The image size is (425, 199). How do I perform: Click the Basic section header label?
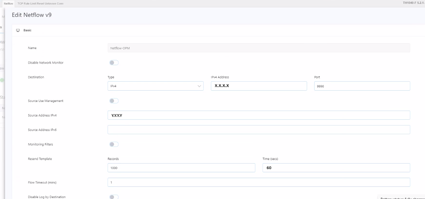28,30
